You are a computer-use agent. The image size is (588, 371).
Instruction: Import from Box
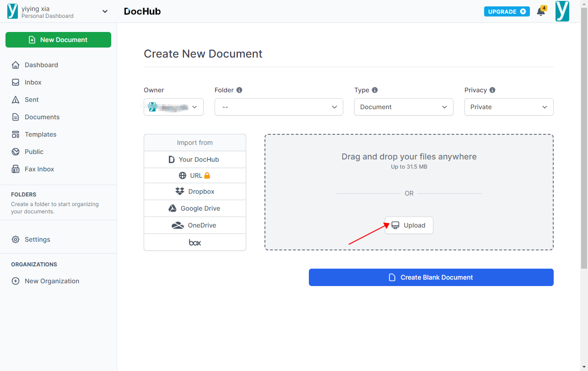pyautogui.click(x=195, y=242)
